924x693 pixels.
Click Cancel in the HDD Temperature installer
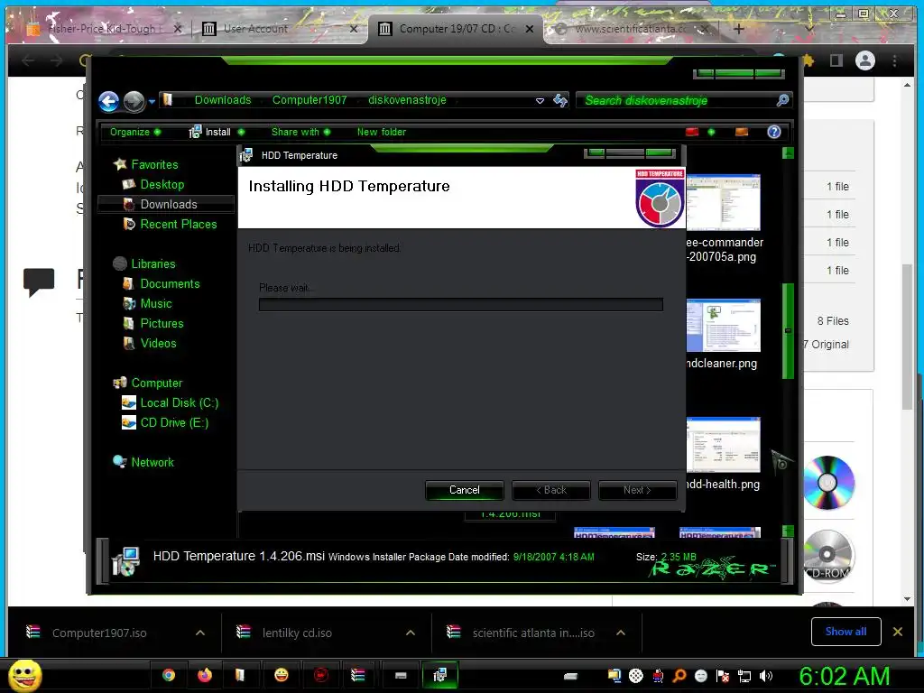[465, 490]
